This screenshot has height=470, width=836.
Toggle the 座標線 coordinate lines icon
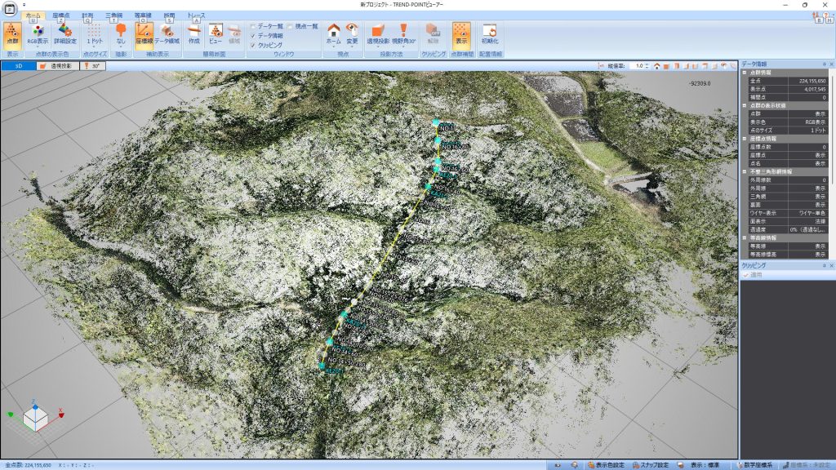point(144,33)
